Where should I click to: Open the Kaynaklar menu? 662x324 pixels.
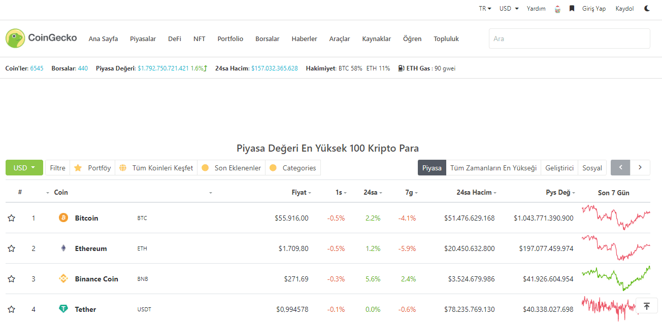377,39
